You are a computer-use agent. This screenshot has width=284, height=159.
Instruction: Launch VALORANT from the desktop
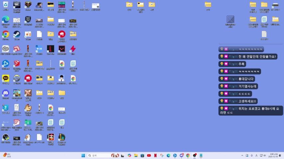point(62,49)
